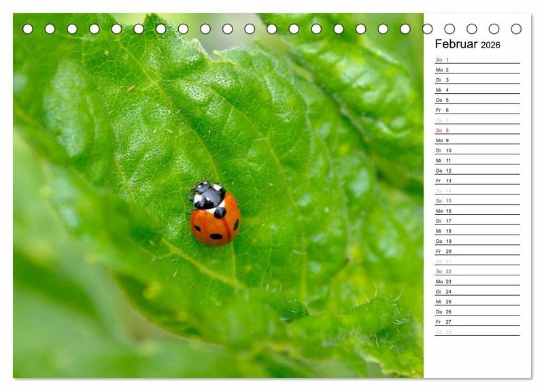
Task: Select the Do 26 date row
Action: [x=477, y=311]
